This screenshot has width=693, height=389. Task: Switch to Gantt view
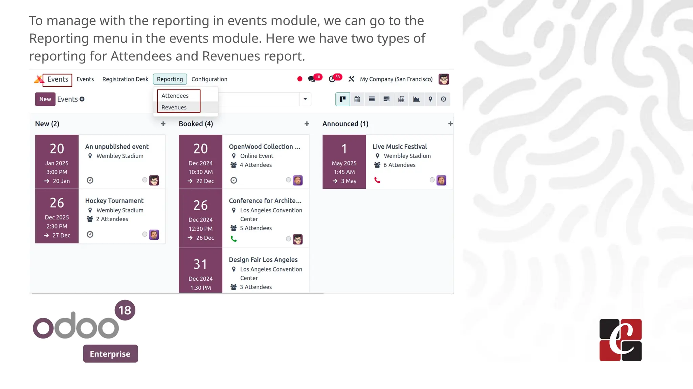point(386,99)
